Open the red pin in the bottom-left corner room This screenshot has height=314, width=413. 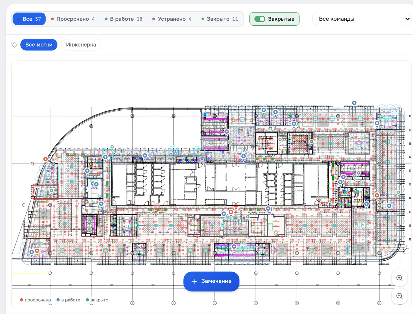[x=37, y=251]
